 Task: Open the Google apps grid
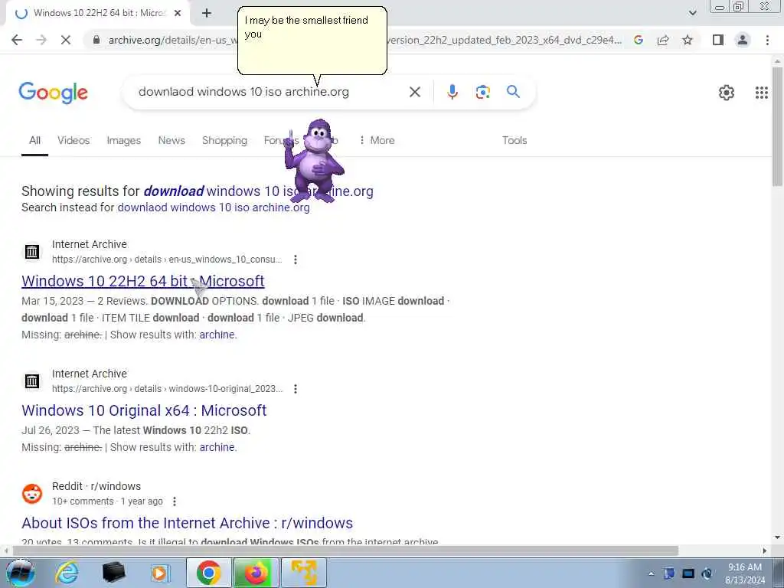coord(762,93)
